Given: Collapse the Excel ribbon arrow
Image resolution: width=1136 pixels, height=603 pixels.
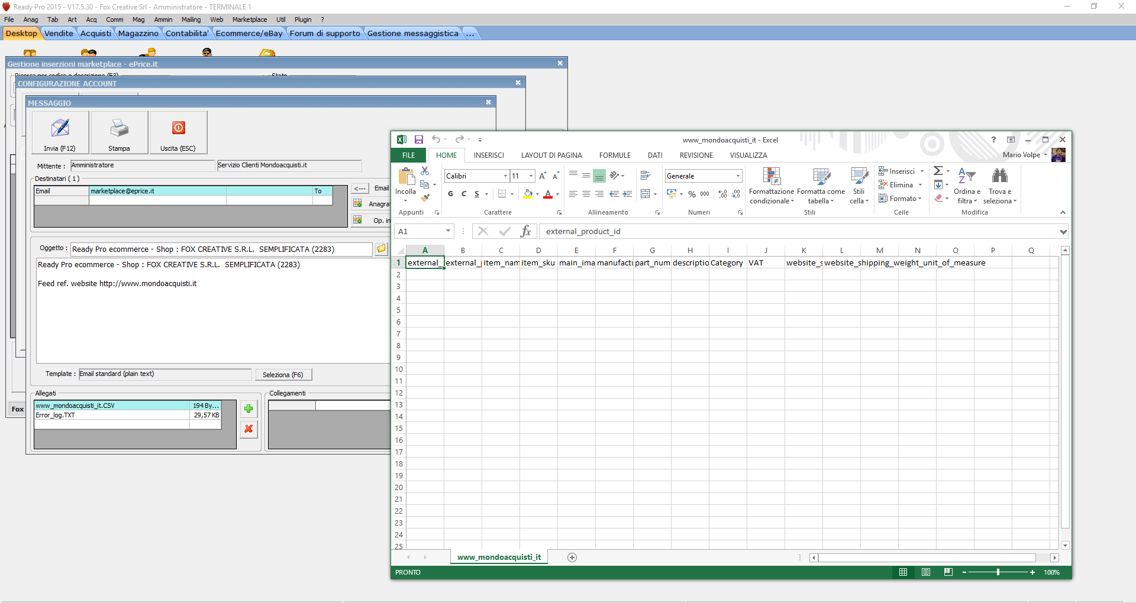Looking at the screenshot, I should (x=1063, y=212).
